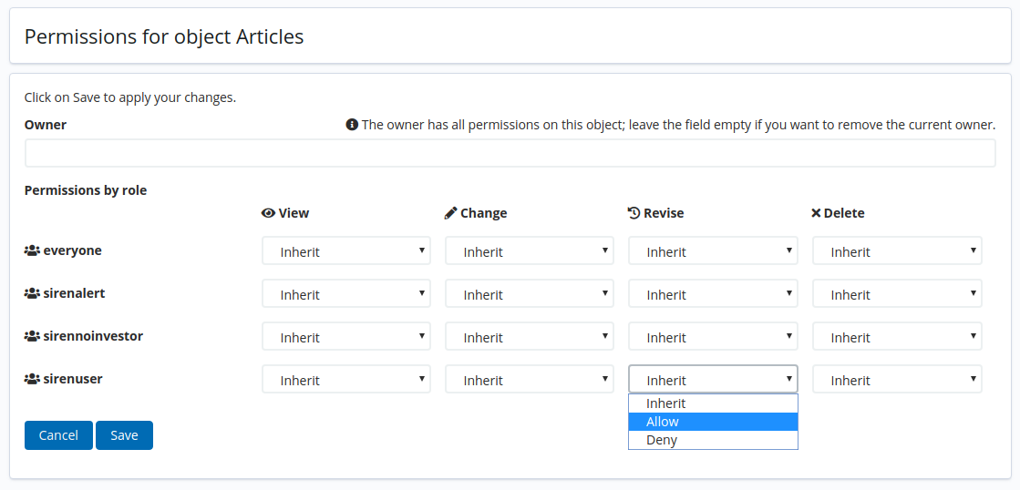Click the group icon beside sirenalert role
Image resolution: width=1020 pixels, height=490 pixels.
32,293
